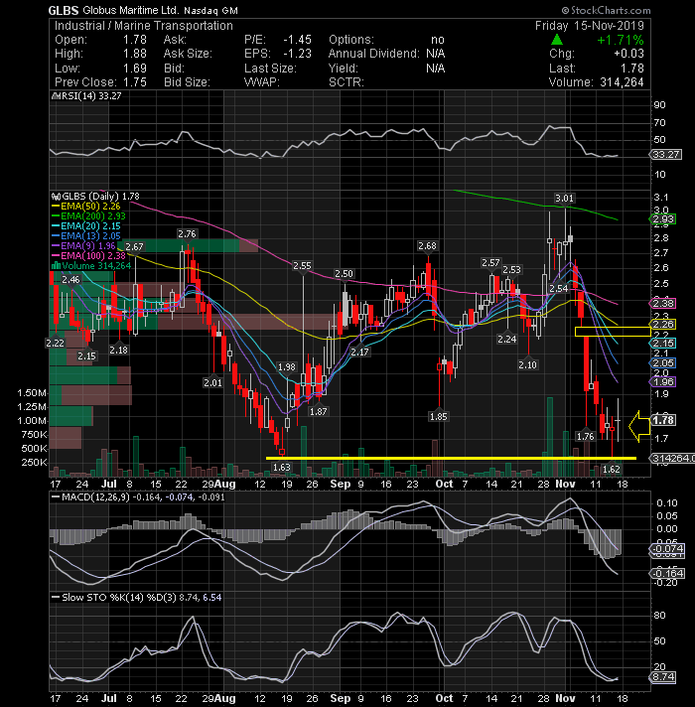695x707 pixels.
Task: Click the header Volume value 314,264
Action: 622,82
